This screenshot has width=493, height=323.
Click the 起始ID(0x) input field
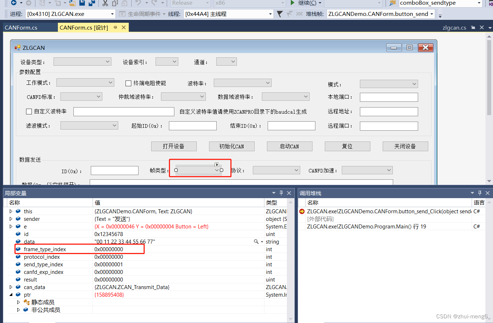[x=193, y=126]
